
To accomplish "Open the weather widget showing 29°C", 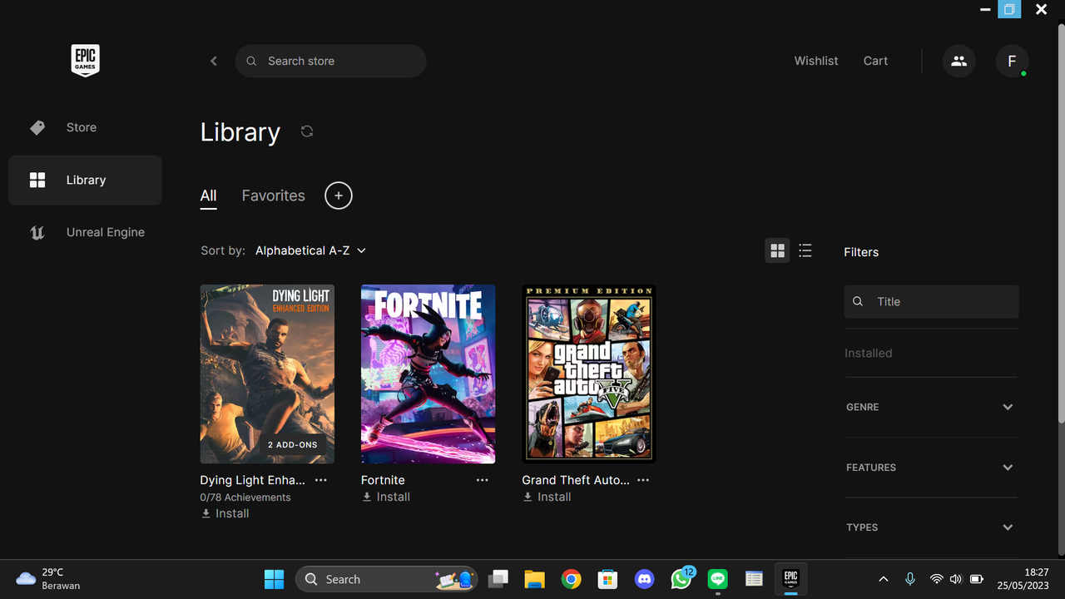I will pos(48,579).
